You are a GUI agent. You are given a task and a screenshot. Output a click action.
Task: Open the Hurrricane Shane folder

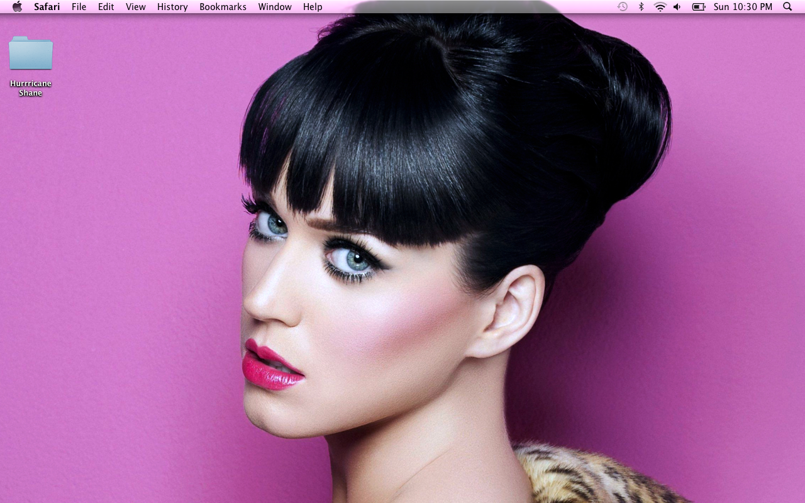pyautogui.click(x=30, y=53)
